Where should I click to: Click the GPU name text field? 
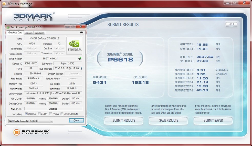tap(44, 39)
